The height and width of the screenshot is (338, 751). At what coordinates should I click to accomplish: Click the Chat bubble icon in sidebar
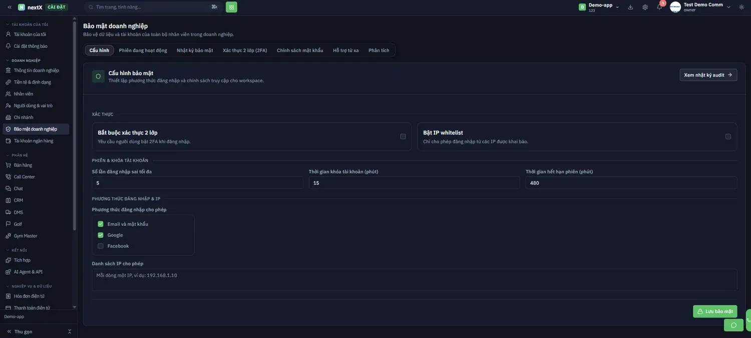point(8,189)
